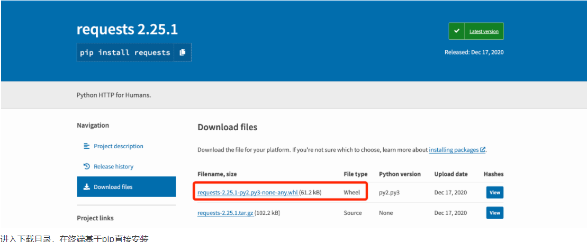Select the Download files navigation tab
Viewport: 587px width, 242px height.
coord(126,186)
